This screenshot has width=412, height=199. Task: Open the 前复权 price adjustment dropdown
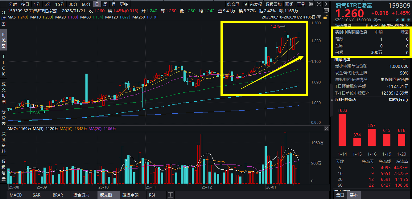(x=256, y=4)
